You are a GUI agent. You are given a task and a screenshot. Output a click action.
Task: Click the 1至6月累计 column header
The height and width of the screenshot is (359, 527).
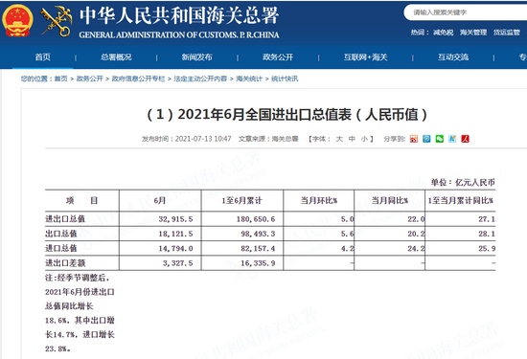[241, 200]
